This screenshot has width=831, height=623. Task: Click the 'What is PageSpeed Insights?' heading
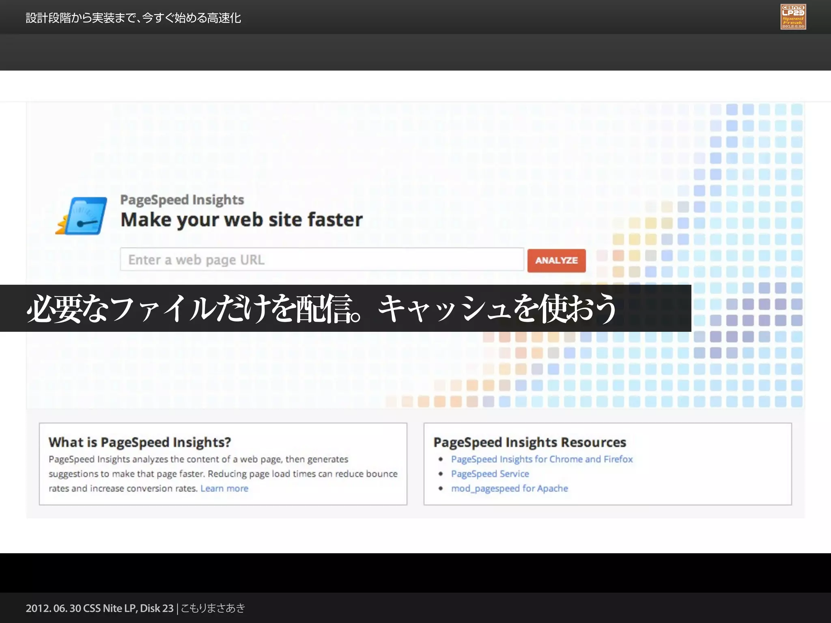[x=140, y=442]
